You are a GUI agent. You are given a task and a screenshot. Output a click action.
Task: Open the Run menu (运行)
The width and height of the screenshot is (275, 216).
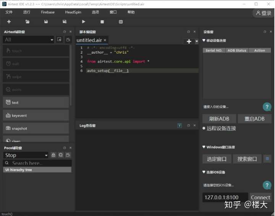click(27, 12)
